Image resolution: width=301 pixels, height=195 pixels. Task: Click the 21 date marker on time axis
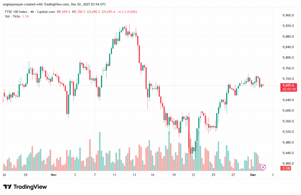pyautogui.click(x=194, y=175)
